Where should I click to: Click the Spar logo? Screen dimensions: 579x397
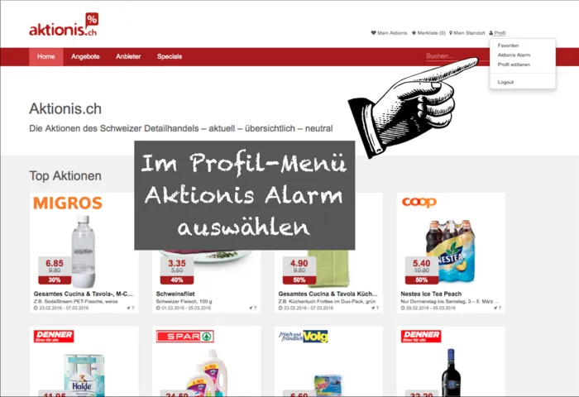[185, 337]
